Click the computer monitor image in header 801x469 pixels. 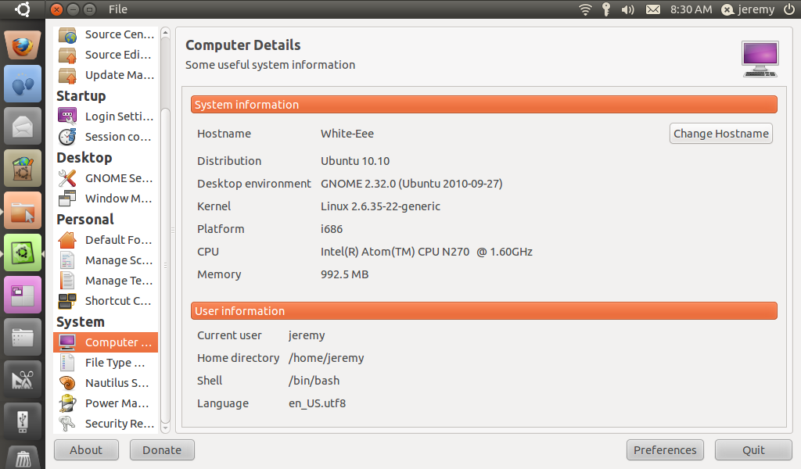pyautogui.click(x=760, y=59)
